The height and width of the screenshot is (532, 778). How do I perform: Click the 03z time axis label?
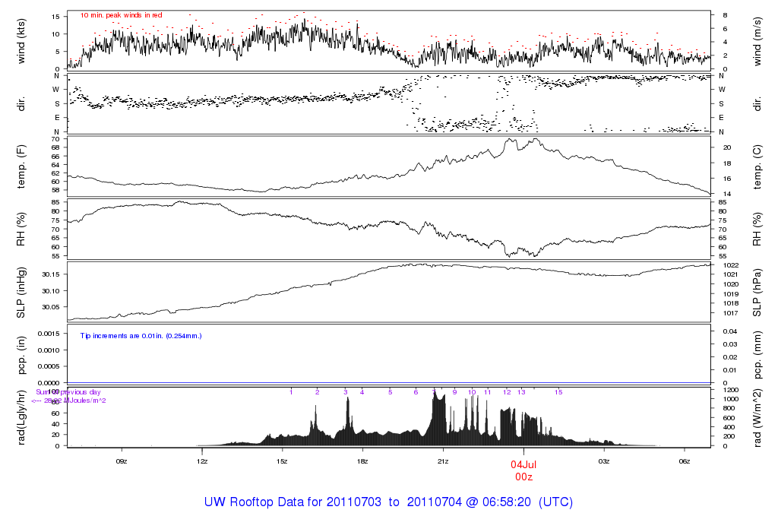604,461
